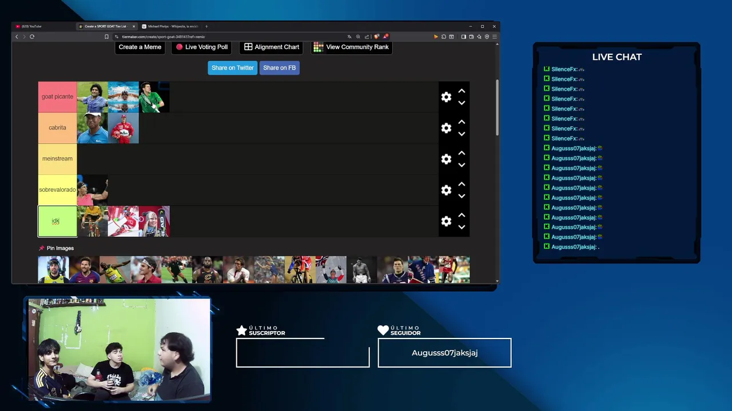This screenshot has height=411, width=732.
Task: Start a Live Voting Poll
Action: pos(201,47)
